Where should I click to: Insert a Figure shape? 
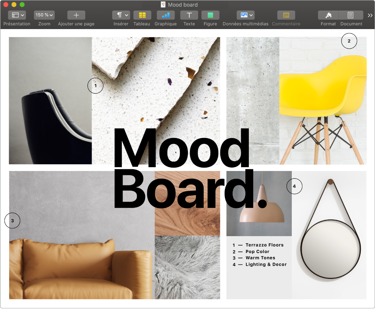coord(210,15)
